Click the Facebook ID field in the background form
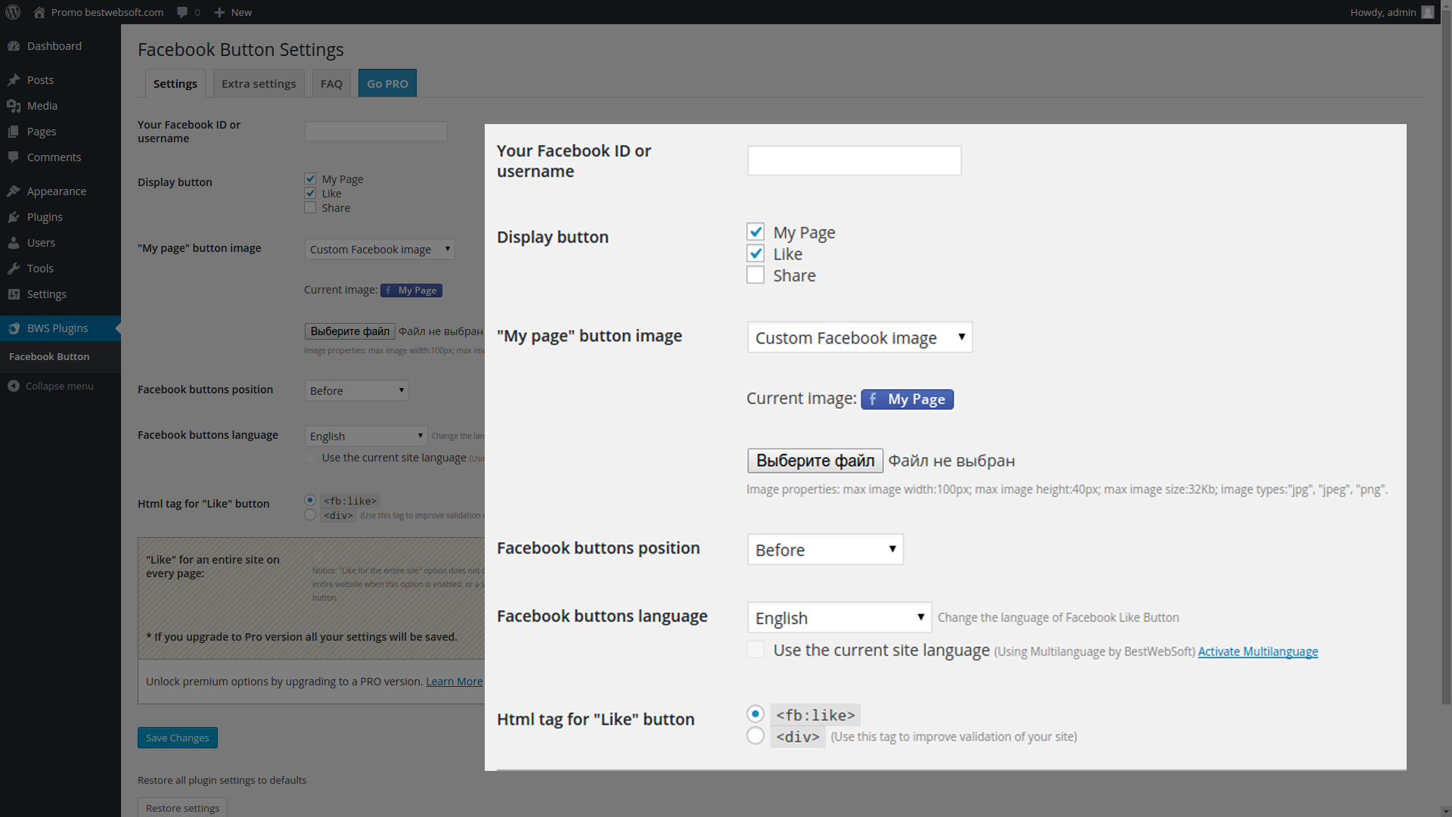 pyautogui.click(x=376, y=131)
